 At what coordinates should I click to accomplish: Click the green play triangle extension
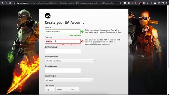point(151,3)
